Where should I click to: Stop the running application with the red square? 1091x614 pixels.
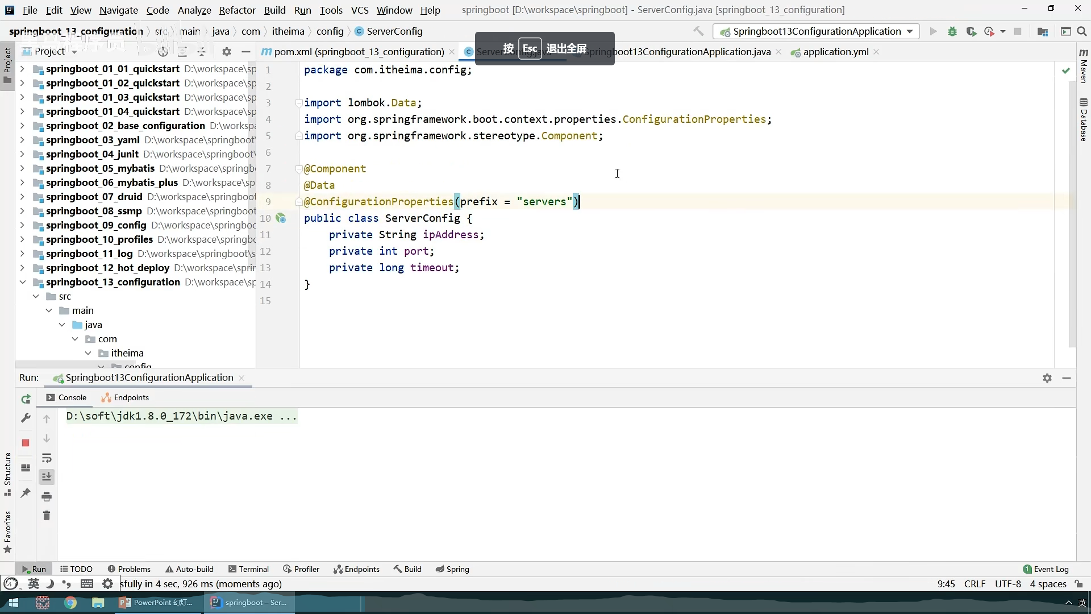(26, 443)
